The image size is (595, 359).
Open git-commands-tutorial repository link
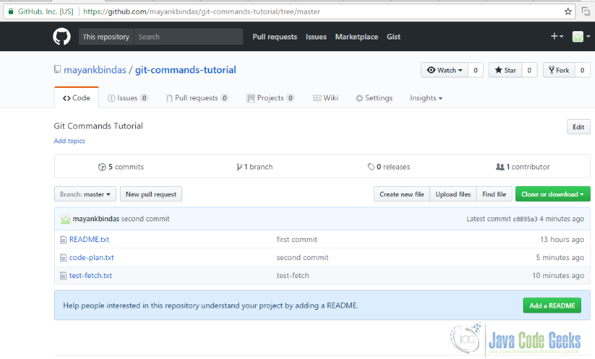click(x=186, y=70)
